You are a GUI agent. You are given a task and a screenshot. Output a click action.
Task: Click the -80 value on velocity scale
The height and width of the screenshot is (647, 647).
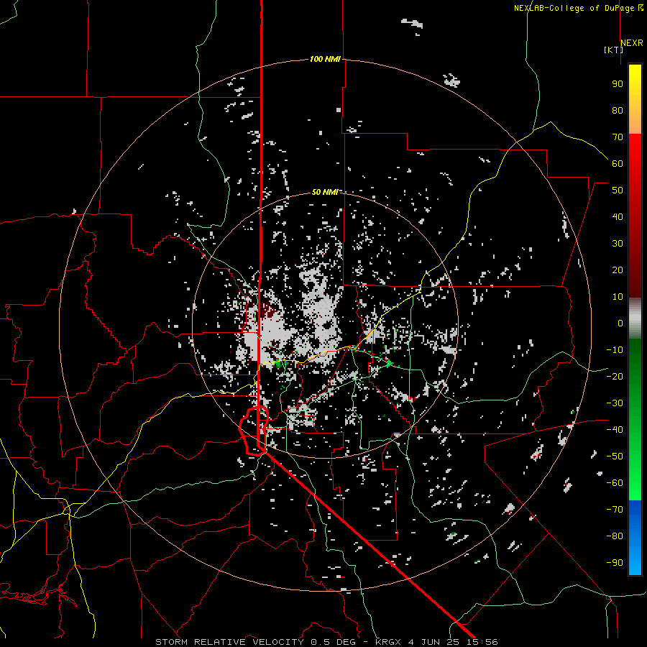tap(615, 536)
